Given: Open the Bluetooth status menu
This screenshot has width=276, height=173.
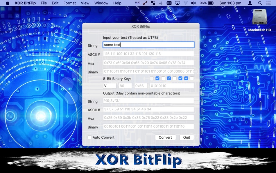Looking at the screenshot, I should [x=161, y=3].
